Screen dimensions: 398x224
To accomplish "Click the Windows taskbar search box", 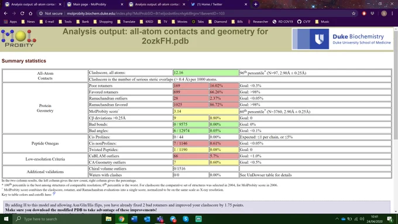I will [x=57, y=219].
